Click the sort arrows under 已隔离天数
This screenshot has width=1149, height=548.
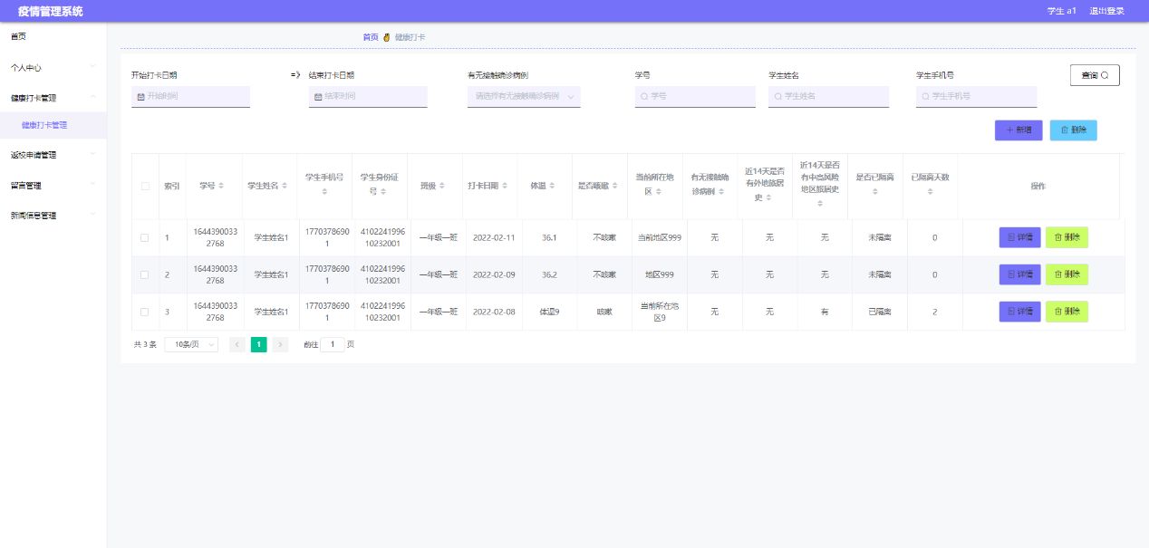(930, 192)
